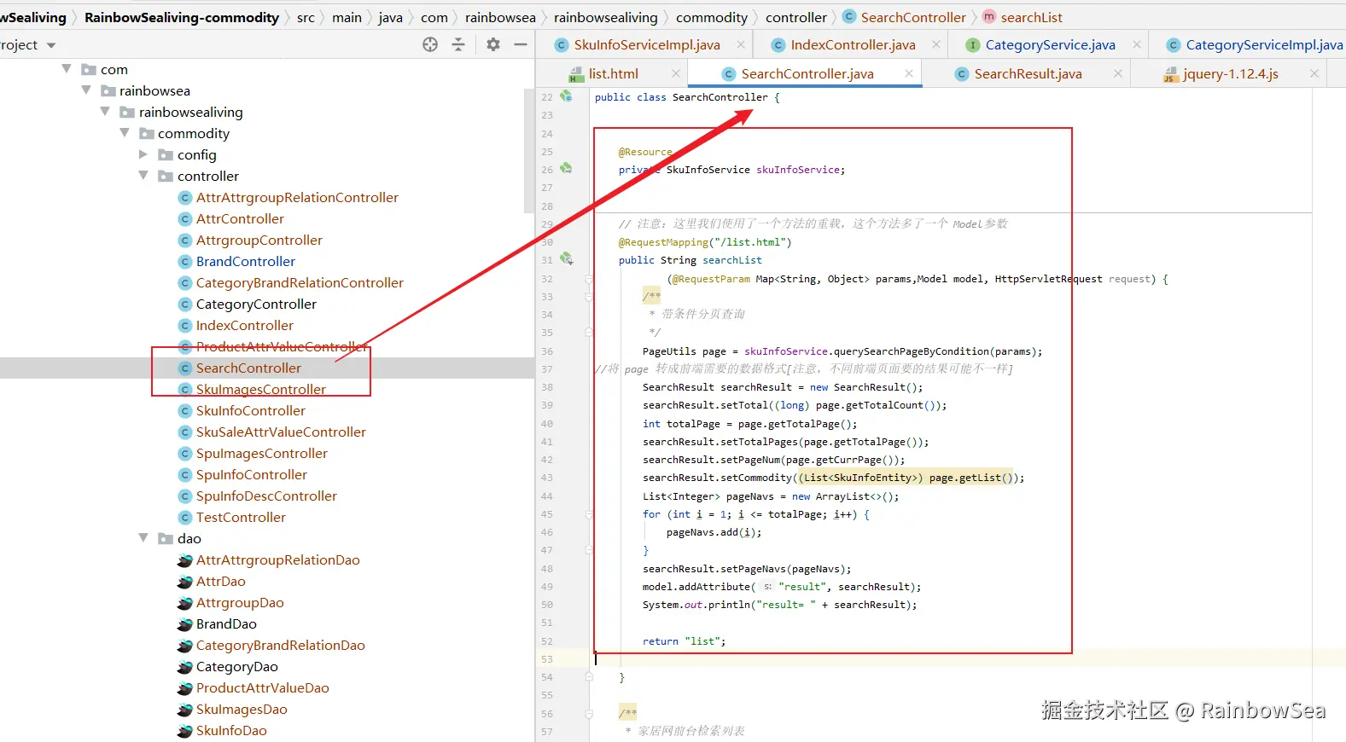The height and width of the screenshot is (742, 1346).
Task: Switch to the IndexController.java tab
Action: (x=852, y=45)
